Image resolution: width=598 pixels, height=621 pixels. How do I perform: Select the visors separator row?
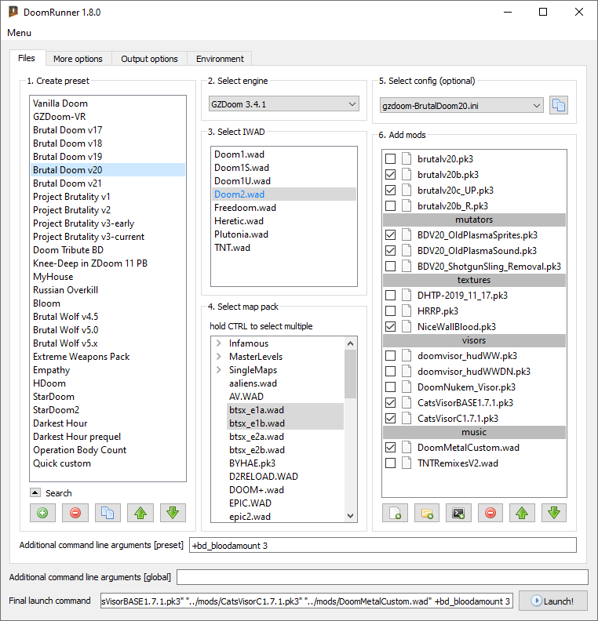coord(474,340)
